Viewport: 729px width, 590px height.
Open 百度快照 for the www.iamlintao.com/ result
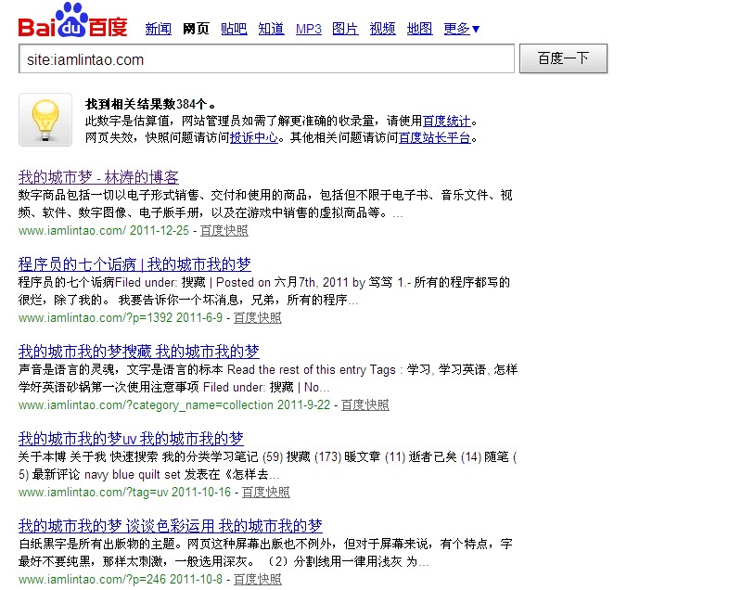(x=224, y=231)
